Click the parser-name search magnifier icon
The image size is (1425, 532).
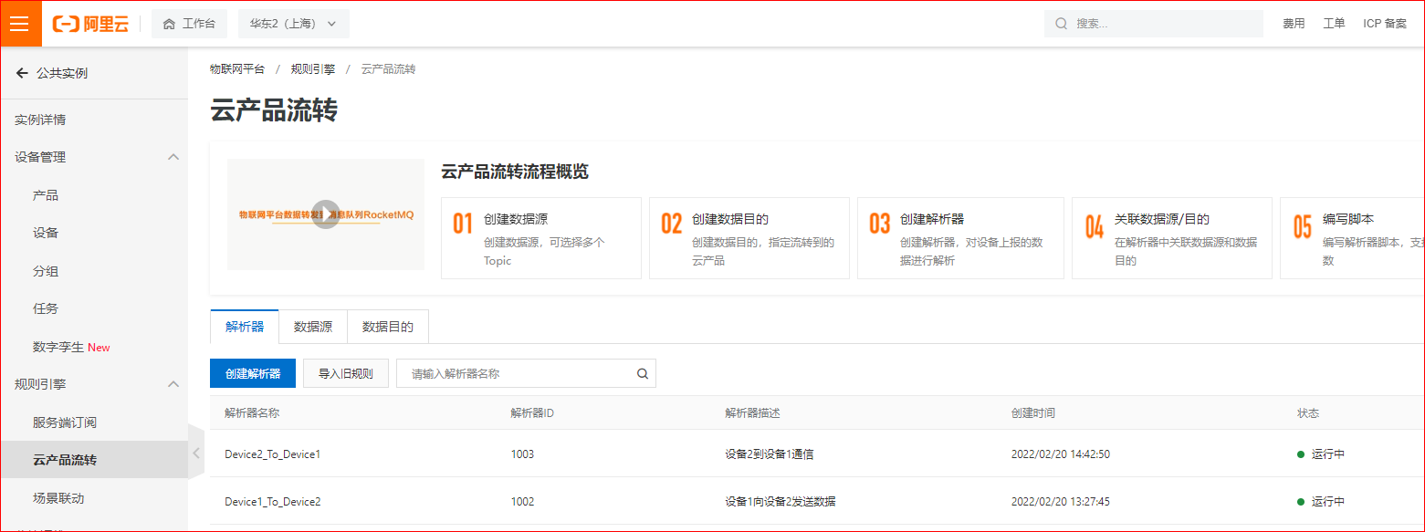tap(643, 373)
